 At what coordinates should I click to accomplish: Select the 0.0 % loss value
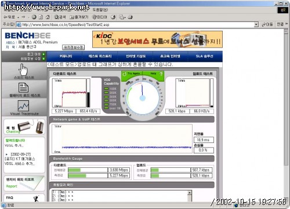tap(204, 150)
